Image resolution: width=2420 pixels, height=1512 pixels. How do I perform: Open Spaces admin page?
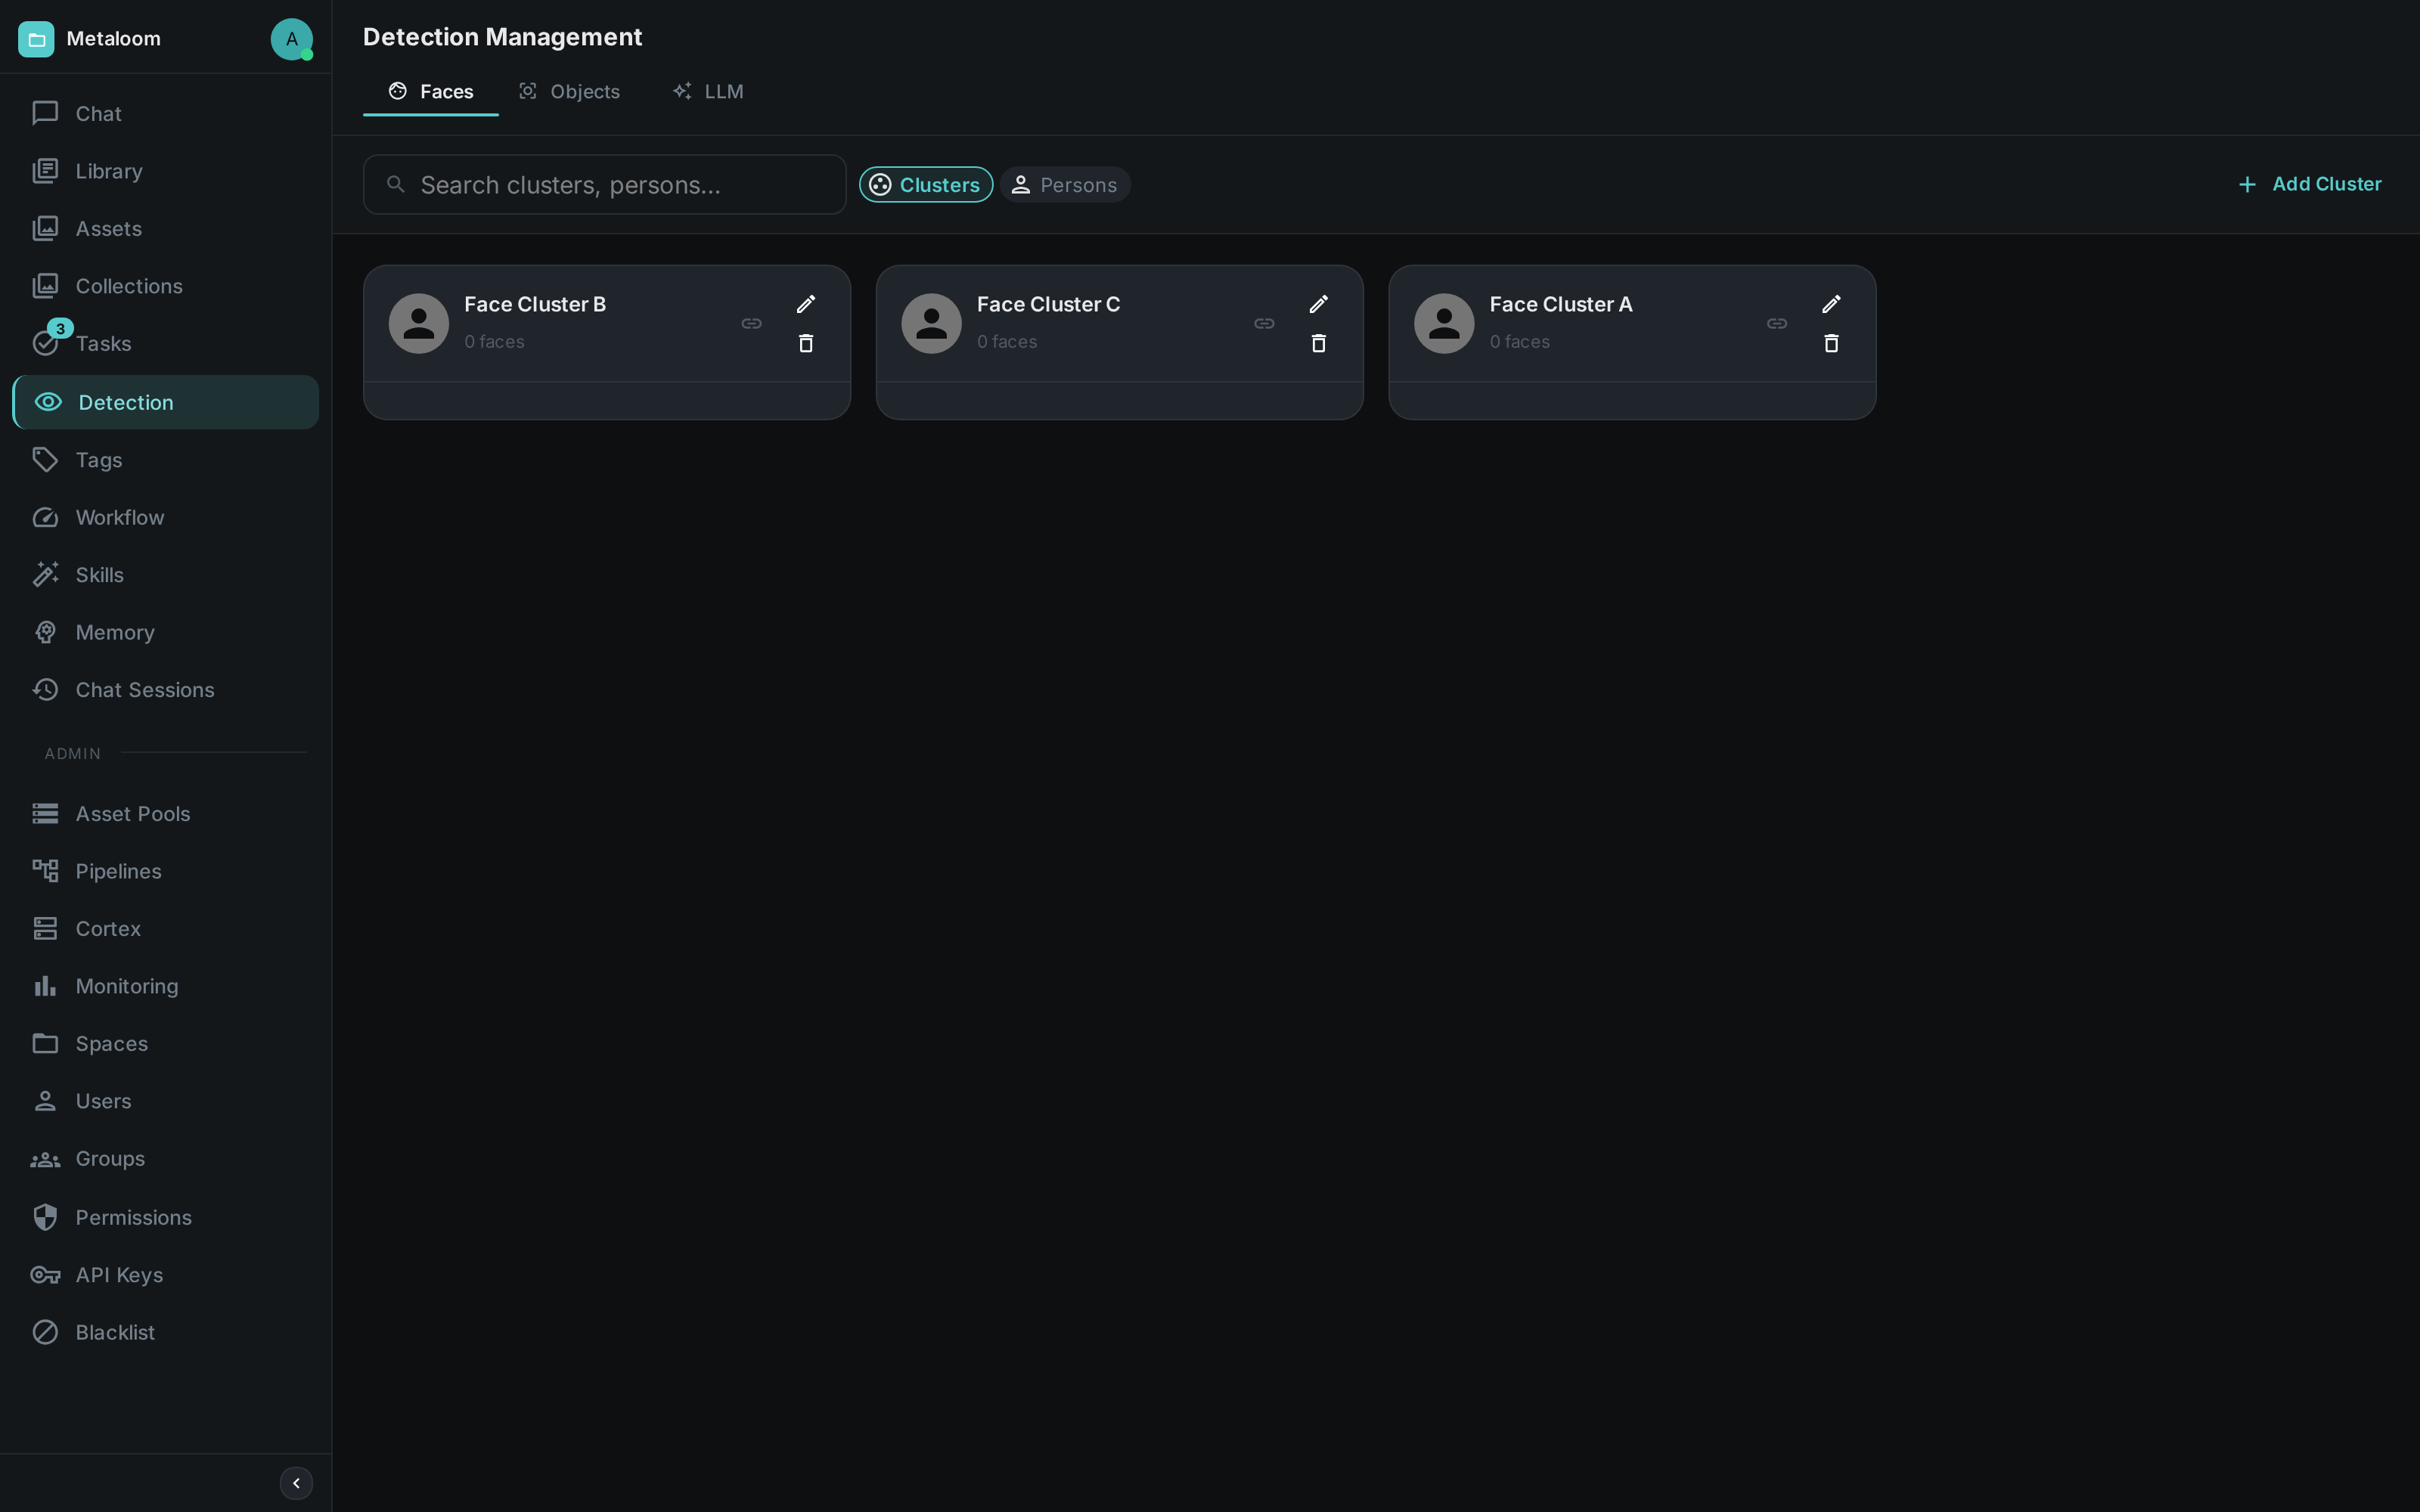point(165,1044)
